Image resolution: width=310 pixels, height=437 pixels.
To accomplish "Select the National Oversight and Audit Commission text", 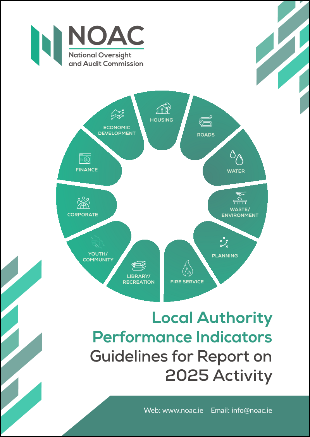I will (x=106, y=59).
